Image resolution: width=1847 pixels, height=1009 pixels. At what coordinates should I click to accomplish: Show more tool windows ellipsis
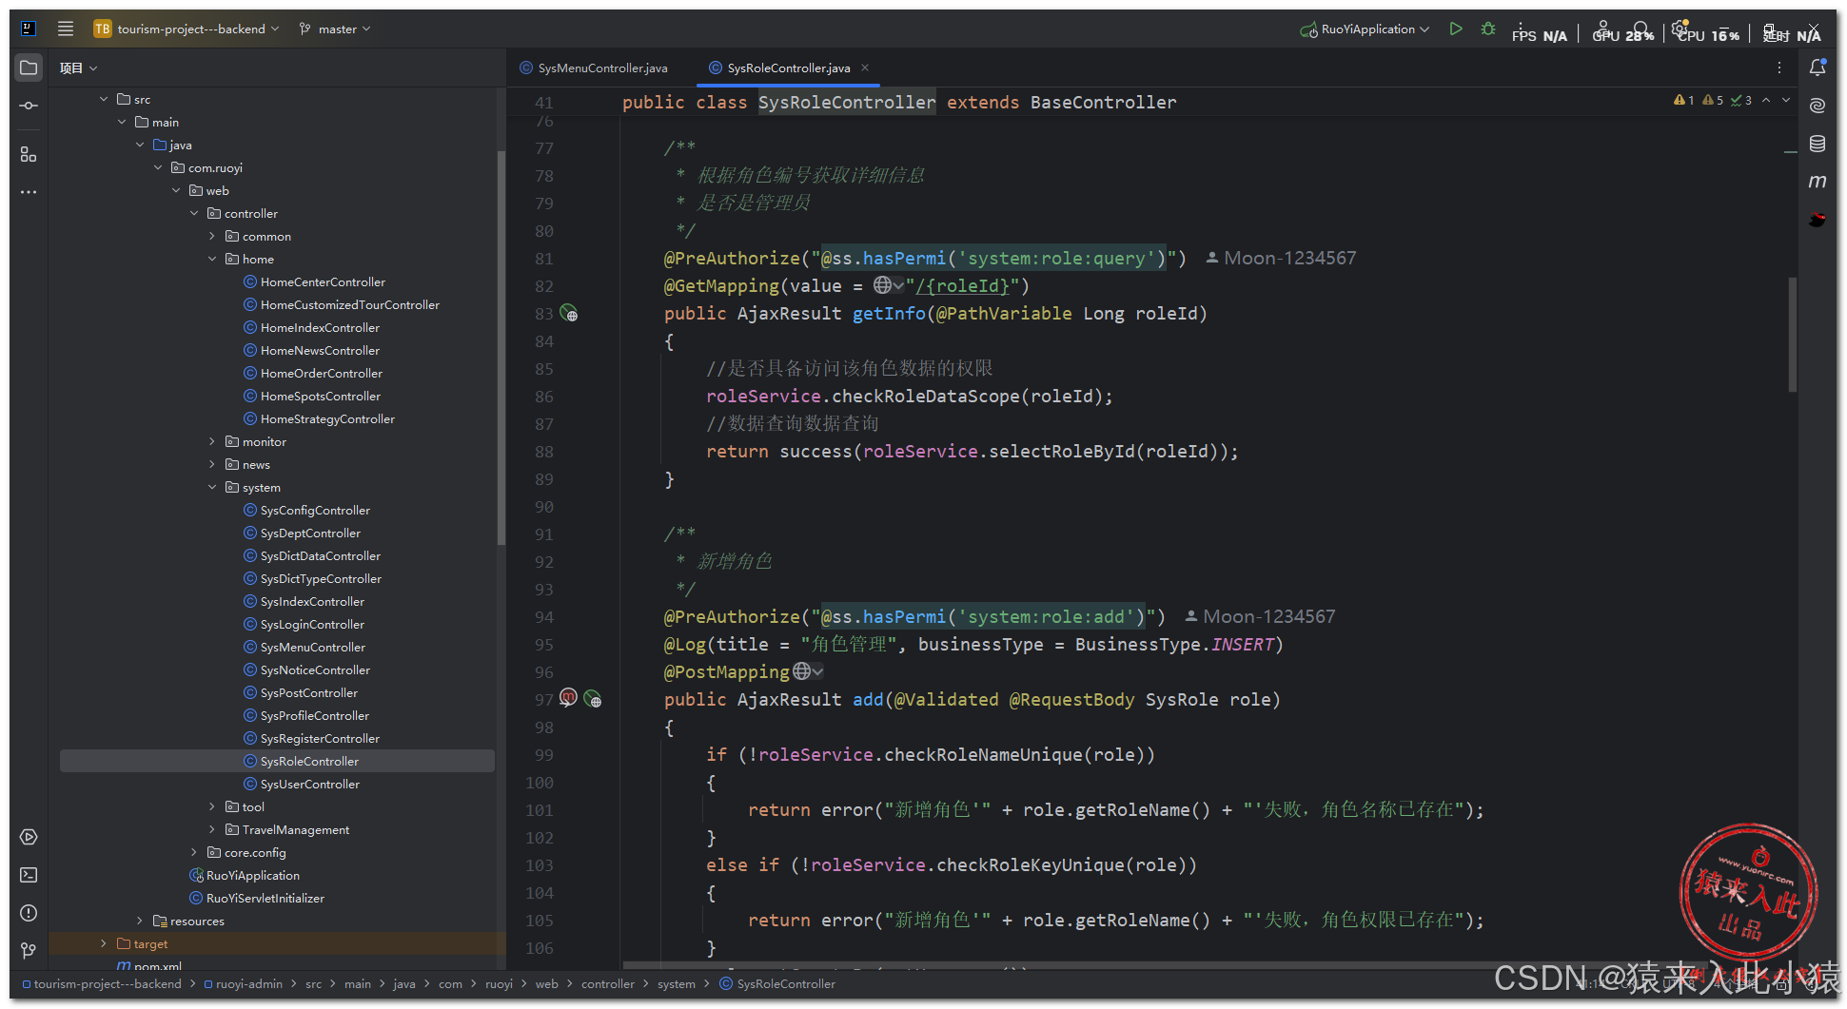tap(29, 192)
